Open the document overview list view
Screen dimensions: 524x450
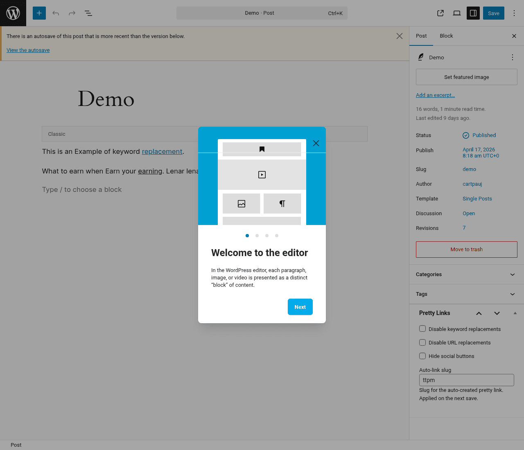coord(88,13)
